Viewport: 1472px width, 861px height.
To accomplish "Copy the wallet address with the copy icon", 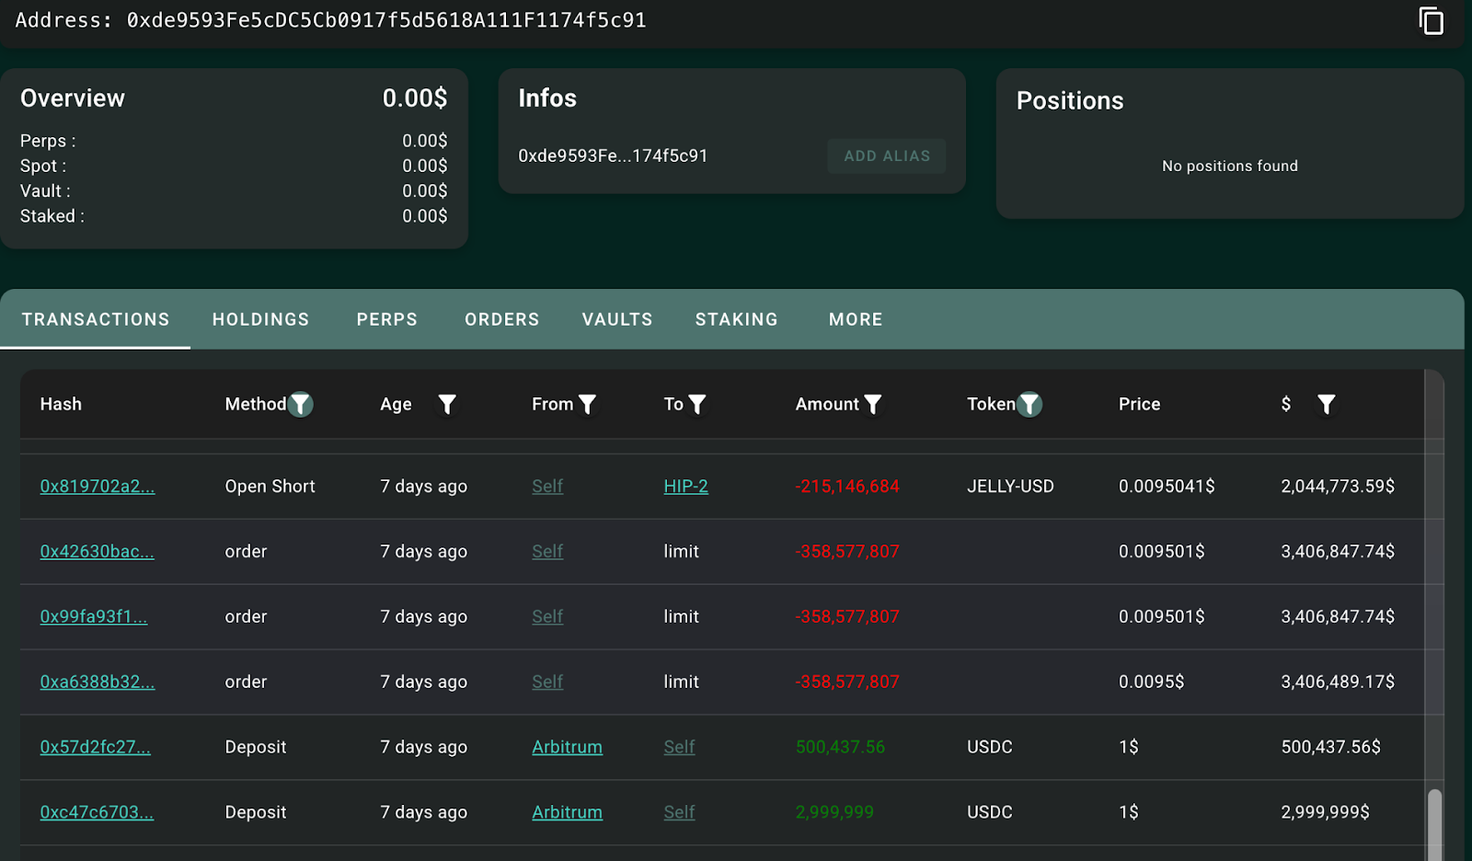I will [x=1431, y=20].
